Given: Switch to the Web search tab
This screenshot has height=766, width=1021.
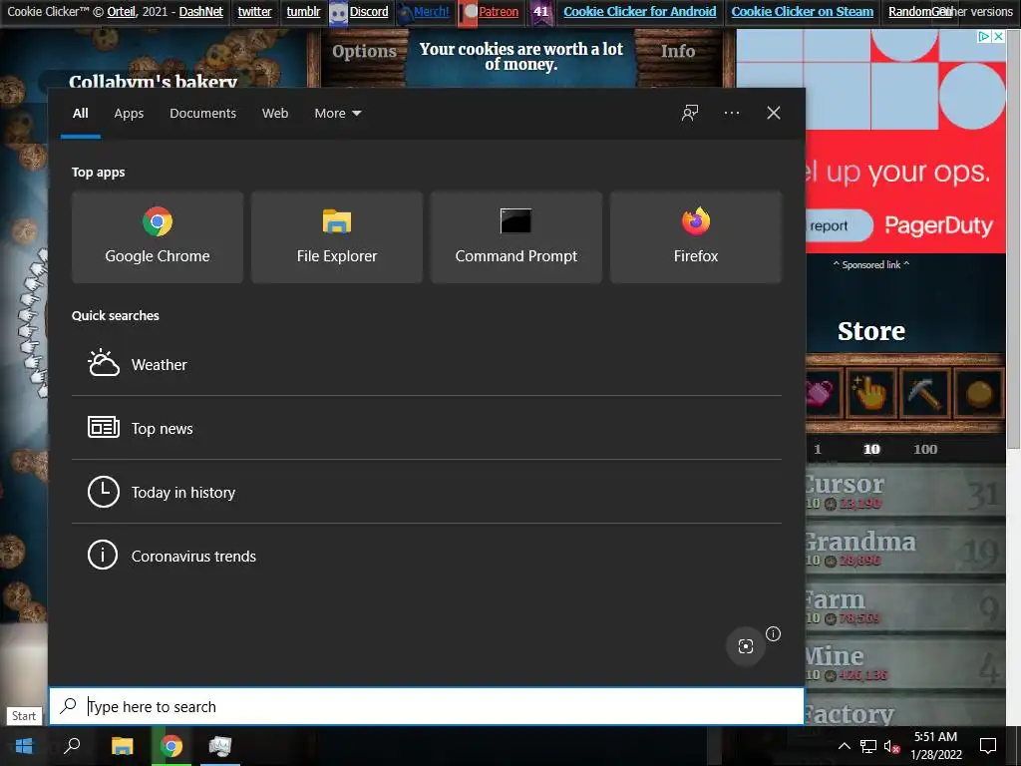Looking at the screenshot, I should [275, 113].
